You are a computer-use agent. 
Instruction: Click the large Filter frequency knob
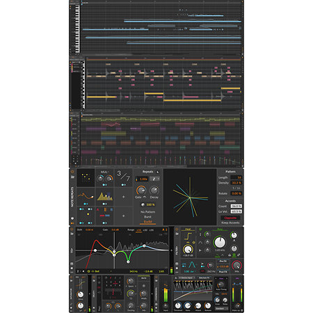pos(220,242)
